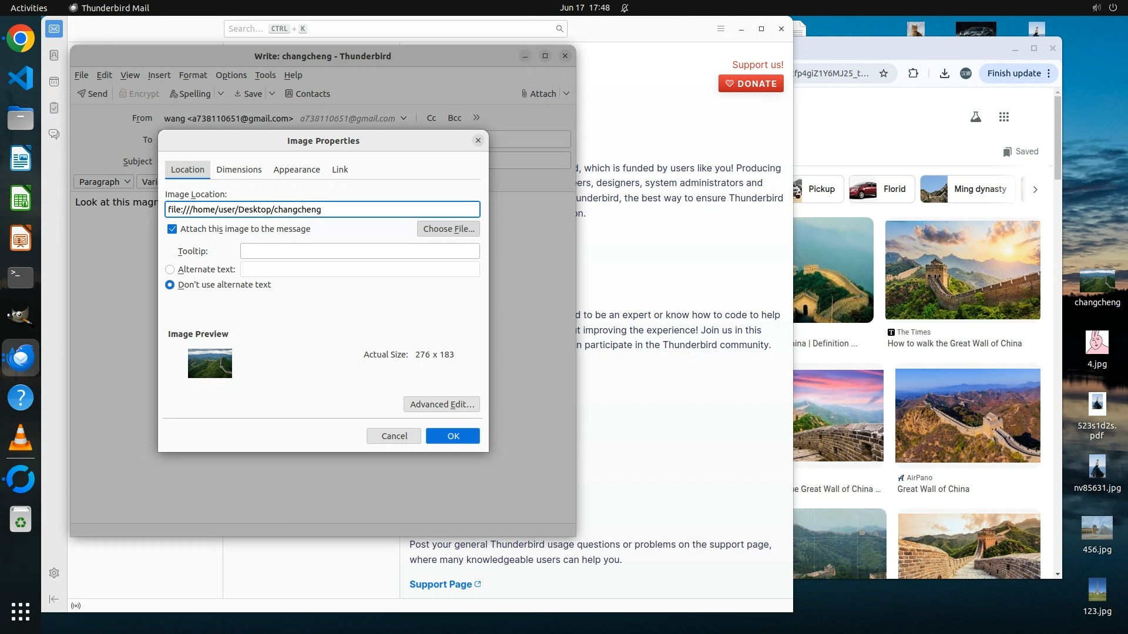This screenshot has height=634, width=1128.
Task: Open the Paragraph format dropdown
Action: pyautogui.click(x=104, y=182)
